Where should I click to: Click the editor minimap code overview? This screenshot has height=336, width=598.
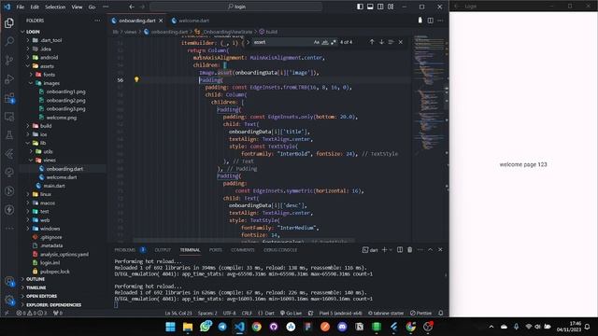(429, 95)
